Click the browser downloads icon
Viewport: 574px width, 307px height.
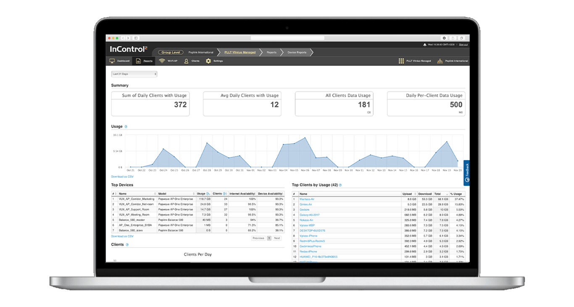[444, 38]
